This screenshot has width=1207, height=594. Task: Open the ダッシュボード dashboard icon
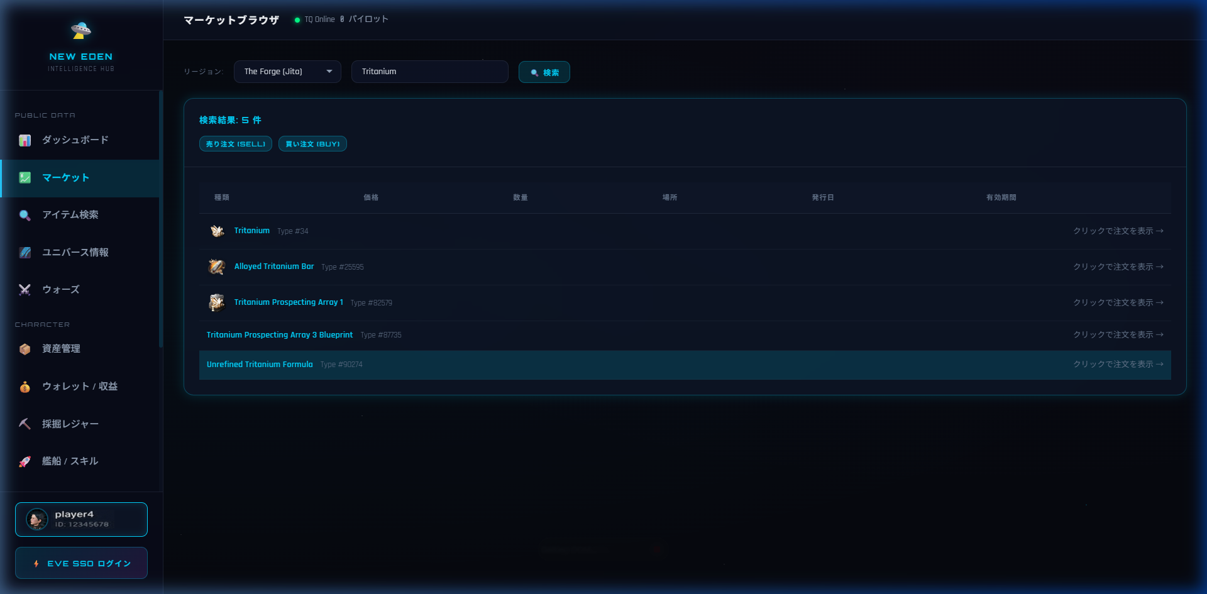tap(25, 140)
